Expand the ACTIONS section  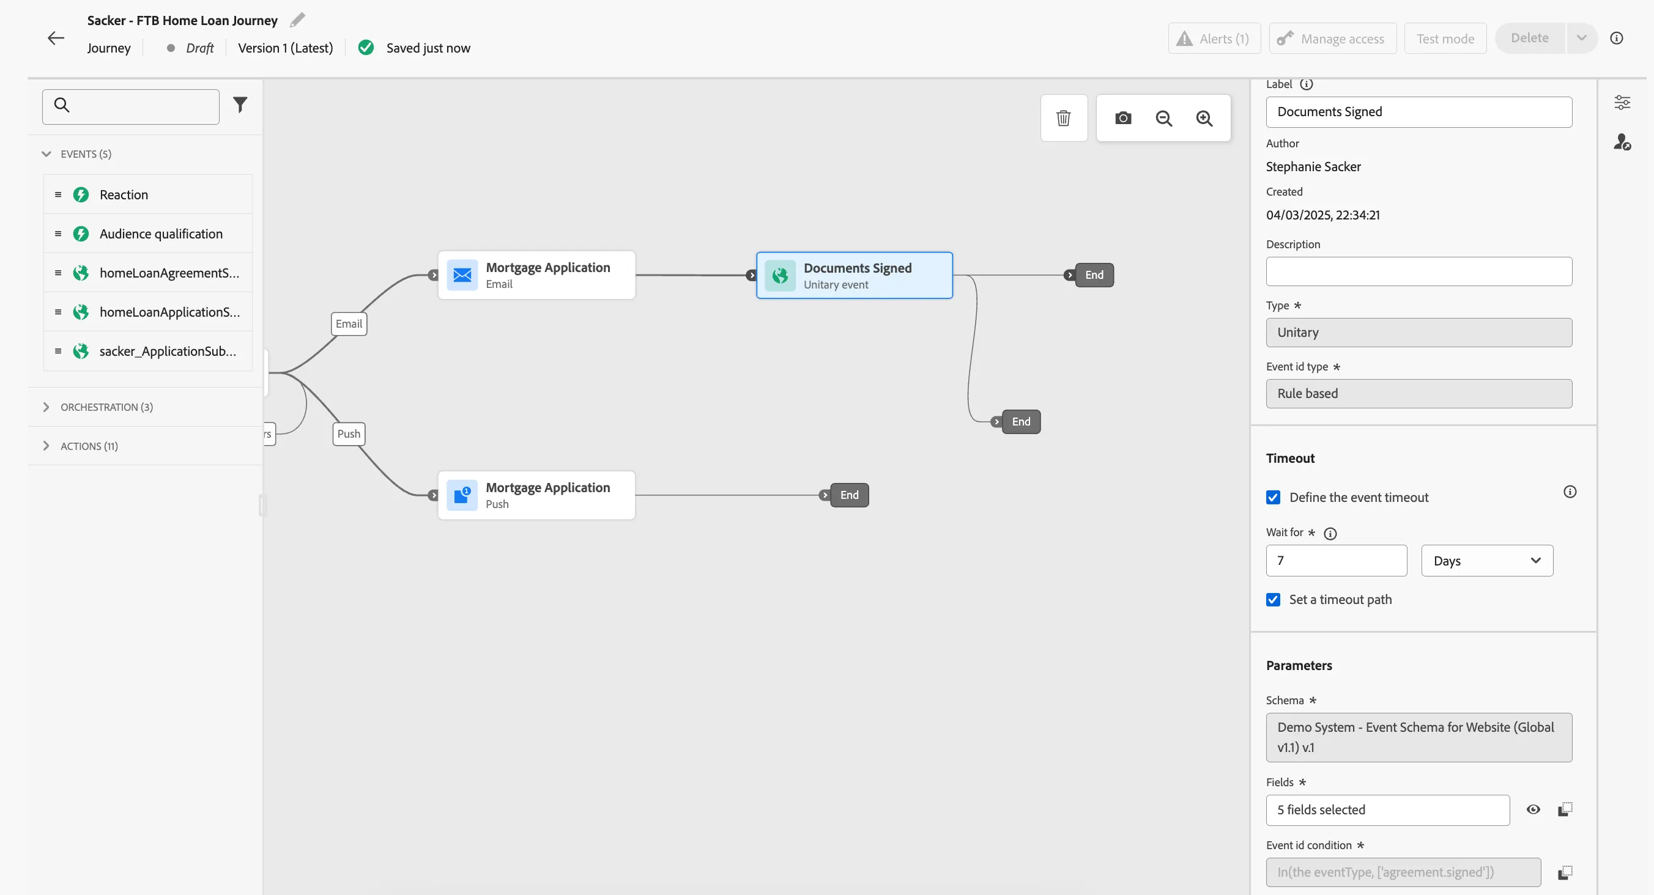coord(46,446)
